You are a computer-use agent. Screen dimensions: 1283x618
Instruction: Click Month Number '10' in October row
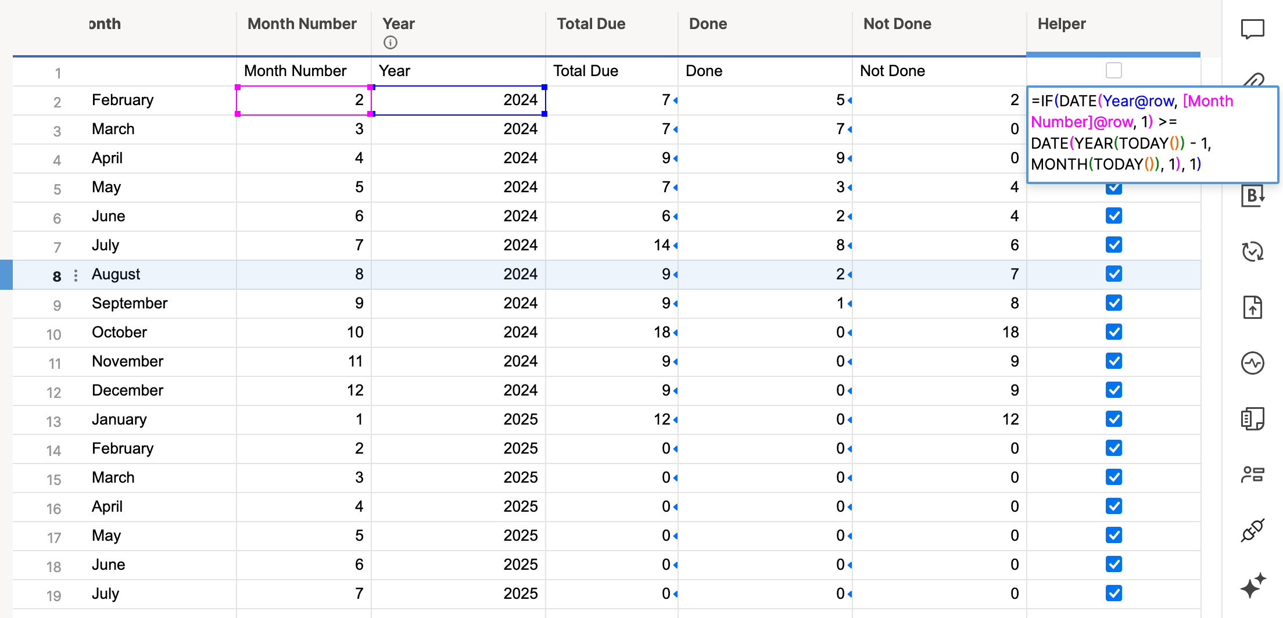pos(355,332)
